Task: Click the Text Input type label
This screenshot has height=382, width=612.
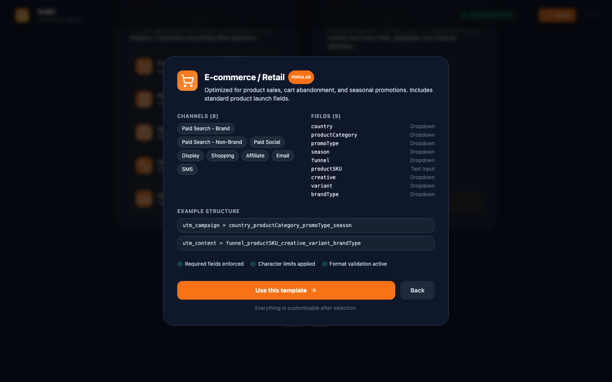Action: [x=423, y=169]
